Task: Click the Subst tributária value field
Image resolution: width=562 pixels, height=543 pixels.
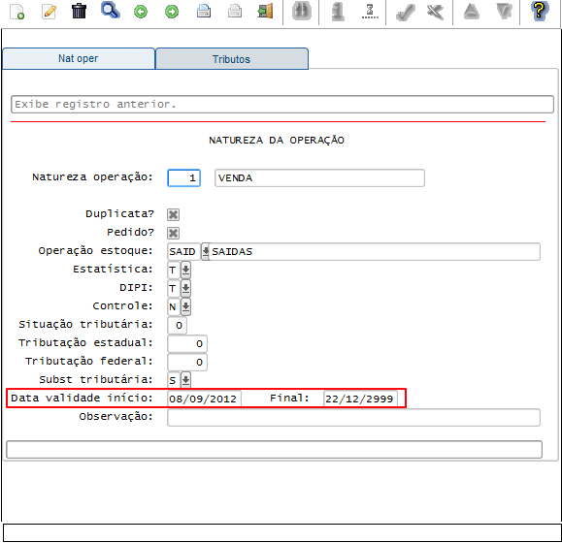Action: 174,380
